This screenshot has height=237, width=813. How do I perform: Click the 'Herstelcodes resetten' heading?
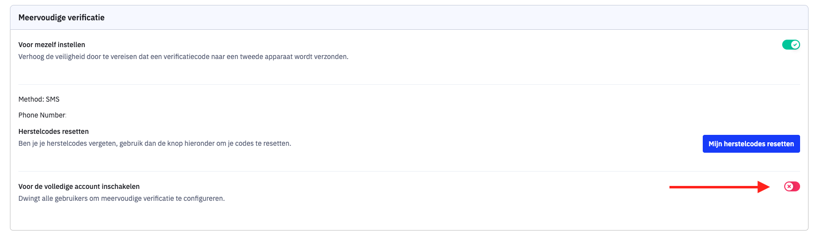click(54, 131)
